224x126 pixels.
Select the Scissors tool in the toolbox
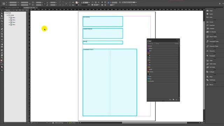pyautogui.click(x=2, y=40)
